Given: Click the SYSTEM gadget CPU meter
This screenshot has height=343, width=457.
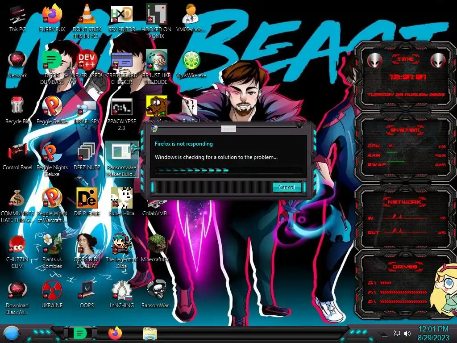Looking at the screenshot, I should [x=406, y=146].
